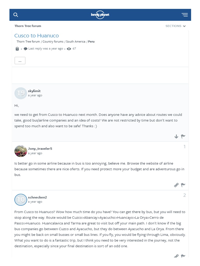Click Jony_travelerS's profile photo
The height and width of the screenshot is (266, 200).
[x=21, y=151]
